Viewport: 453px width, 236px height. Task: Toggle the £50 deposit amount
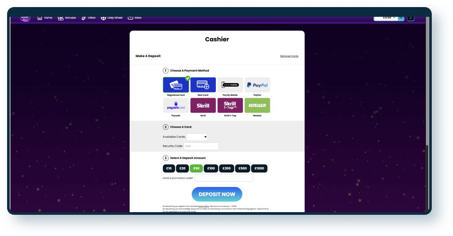click(196, 168)
